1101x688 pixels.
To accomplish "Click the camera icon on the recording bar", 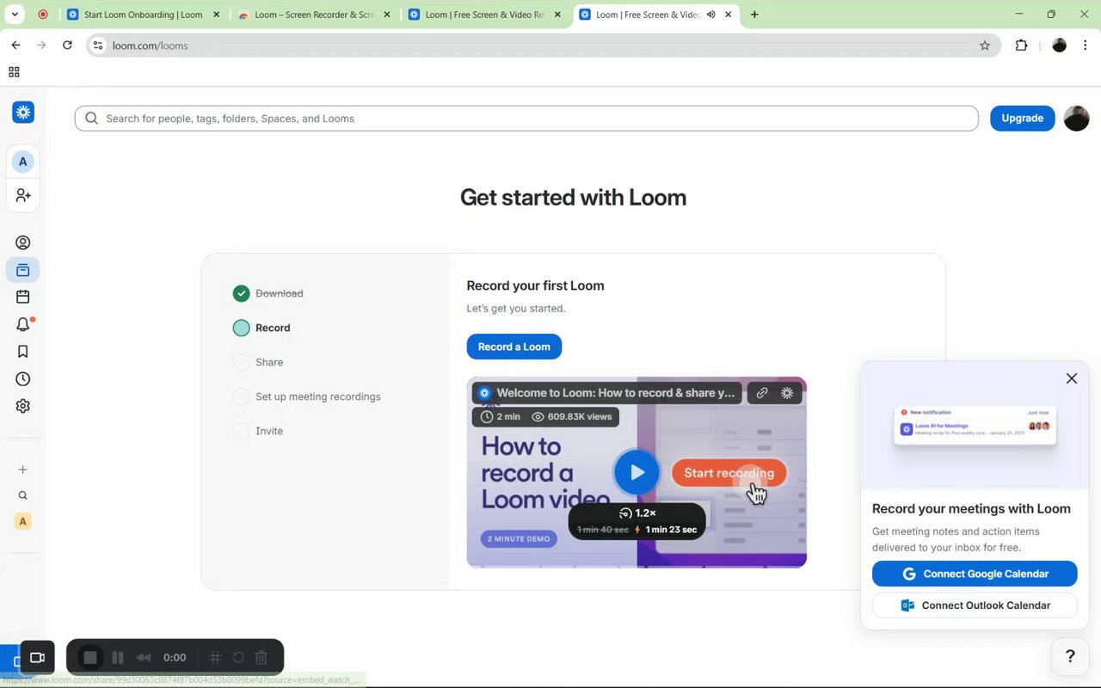I will click(37, 658).
